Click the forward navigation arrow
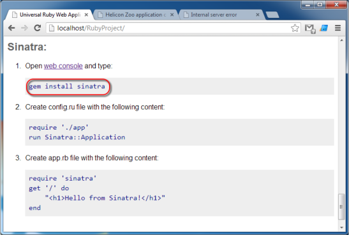Viewport: 349px width, 235px height. tap(24, 28)
